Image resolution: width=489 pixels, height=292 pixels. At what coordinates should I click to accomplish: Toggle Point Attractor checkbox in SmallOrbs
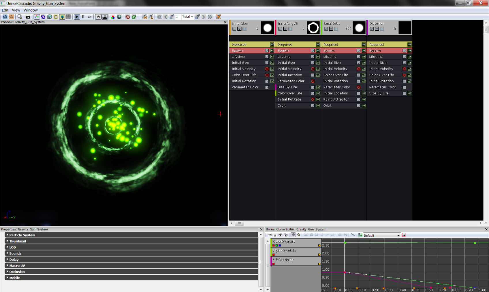(x=358, y=100)
